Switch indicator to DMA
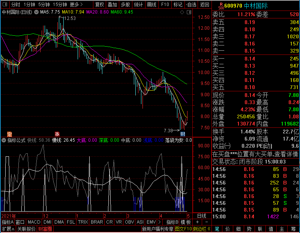 pos(59,222)
